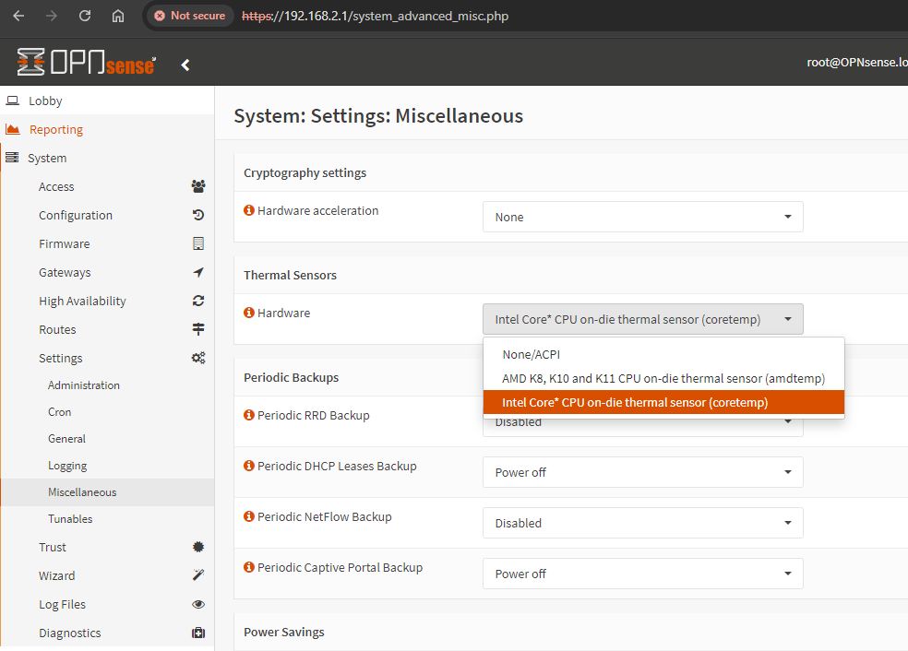
Task: Click the Configuration history icon
Action: tap(197, 215)
